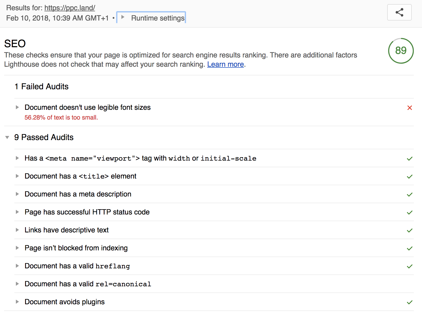The image size is (422, 314).
Task: Click the green checkmark beside viewport meta tag audit
Action: click(x=409, y=159)
